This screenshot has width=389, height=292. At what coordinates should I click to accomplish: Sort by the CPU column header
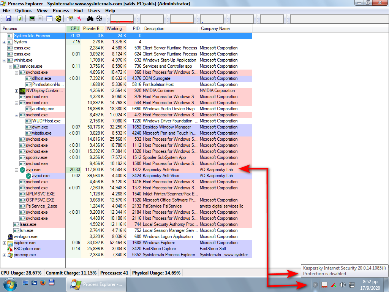coord(73,29)
